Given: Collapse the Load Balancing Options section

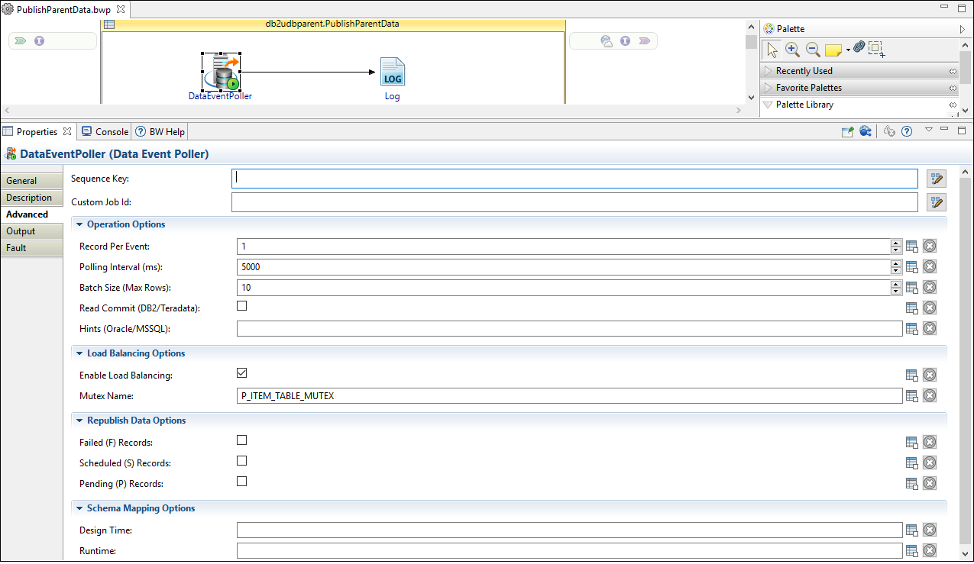Looking at the screenshot, I should [x=79, y=353].
